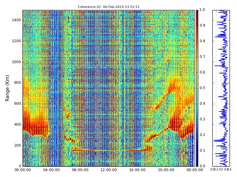Click the colorbar 0.2 value label

pyautogui.click(x=202, y=135)
